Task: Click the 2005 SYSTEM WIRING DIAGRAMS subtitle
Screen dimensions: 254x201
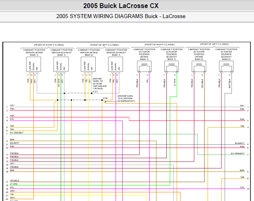Action: [x=121, y=16]
